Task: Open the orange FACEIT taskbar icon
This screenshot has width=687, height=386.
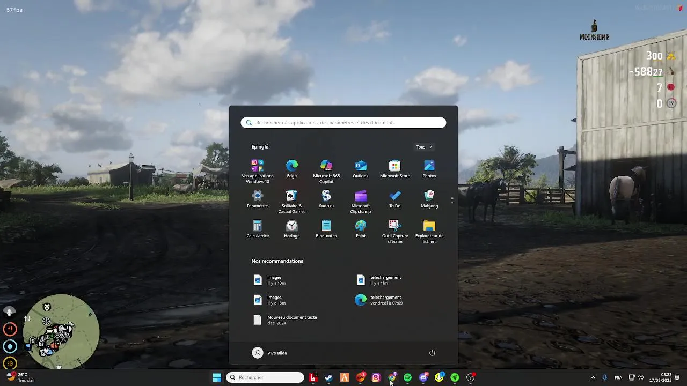Action: 345,377
